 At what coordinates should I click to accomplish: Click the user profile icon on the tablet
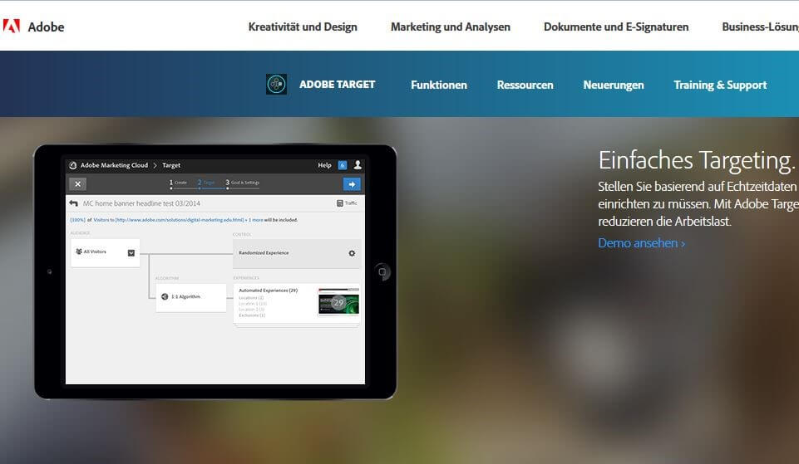click(x=358, y=165)
